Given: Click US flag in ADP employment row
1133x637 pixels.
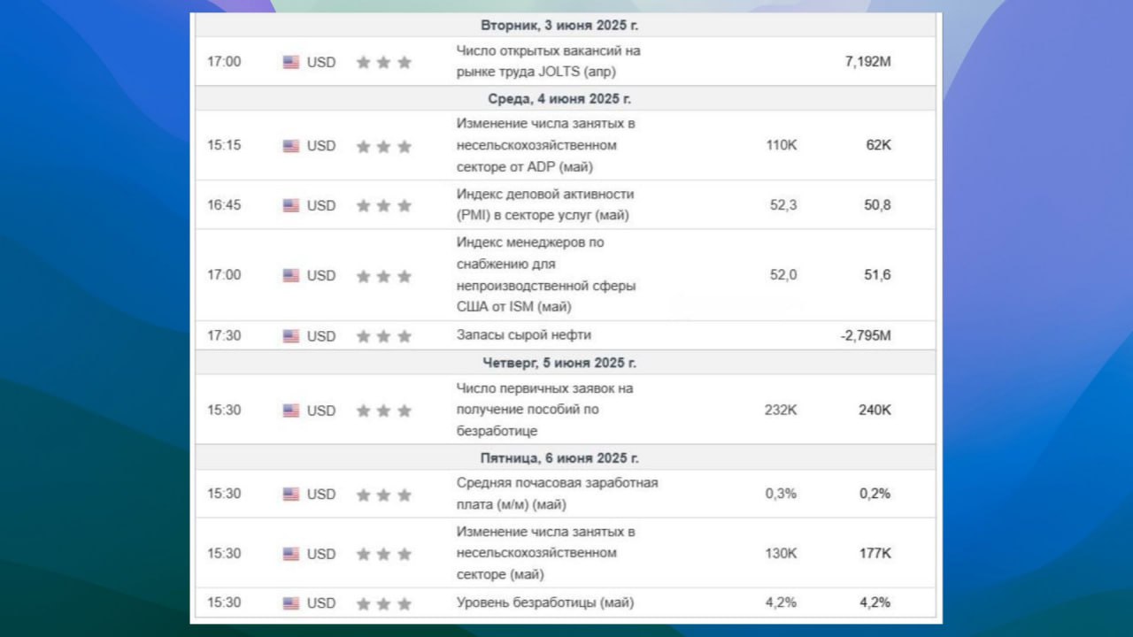Looking at the screenshot, I should [x=291, y=146].
